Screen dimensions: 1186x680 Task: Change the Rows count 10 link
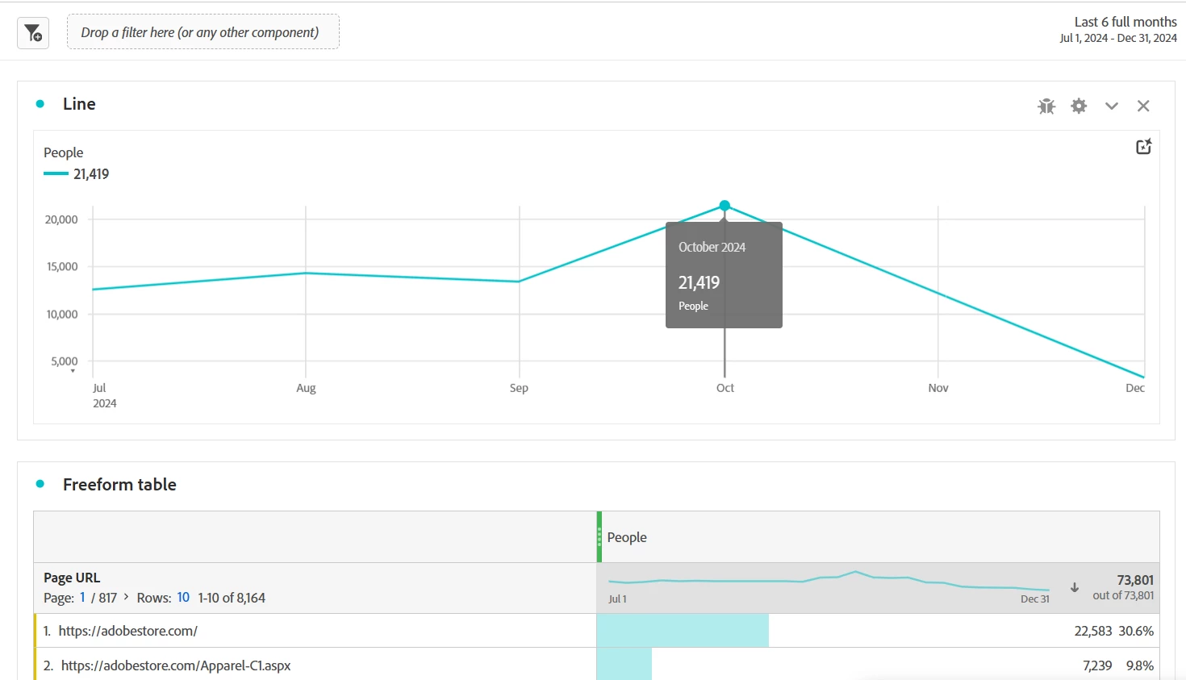(183, 598)
